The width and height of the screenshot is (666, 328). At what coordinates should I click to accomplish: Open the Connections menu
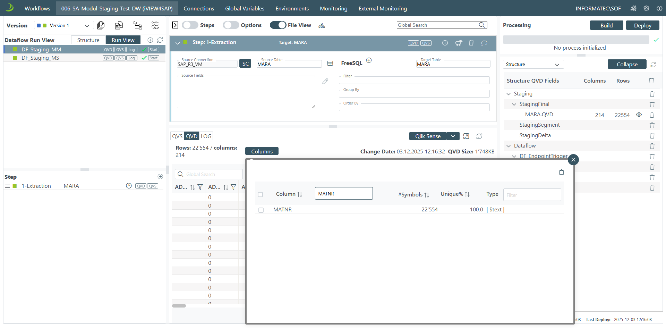pos(199,8)
